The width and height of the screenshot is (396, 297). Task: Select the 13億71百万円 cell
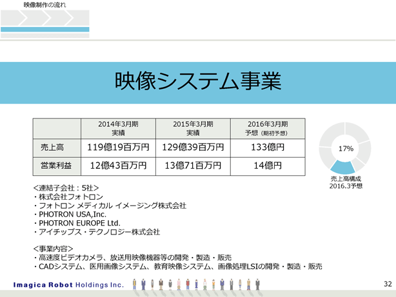pyautogui.click(x=193, y=166)
